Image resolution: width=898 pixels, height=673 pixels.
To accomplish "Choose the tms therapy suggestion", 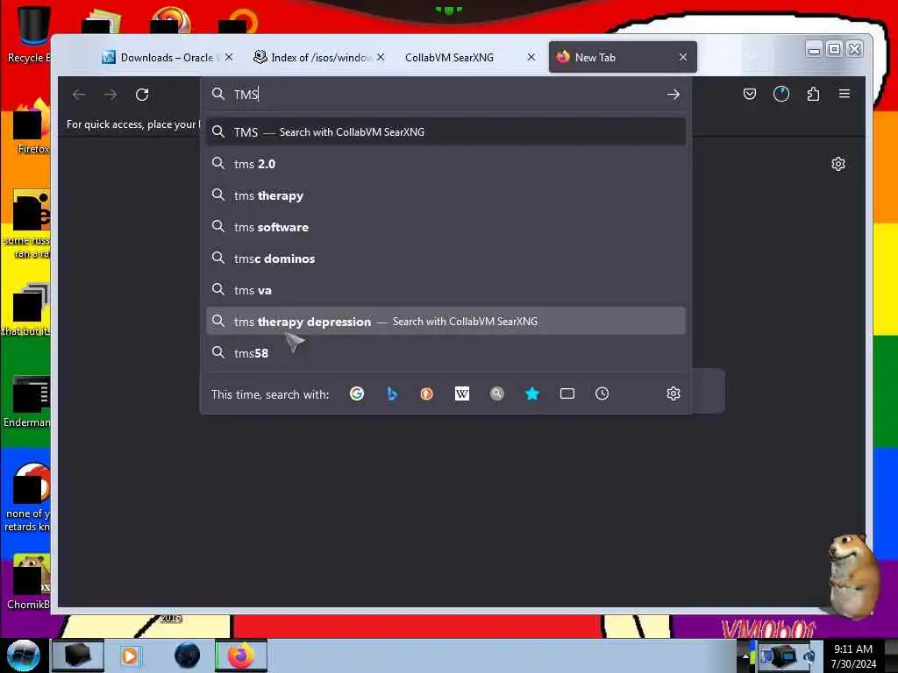I will tap(445, 195).
